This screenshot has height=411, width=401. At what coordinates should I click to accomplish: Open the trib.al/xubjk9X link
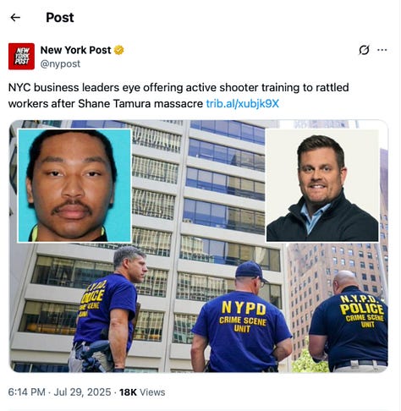pos(243,103)
